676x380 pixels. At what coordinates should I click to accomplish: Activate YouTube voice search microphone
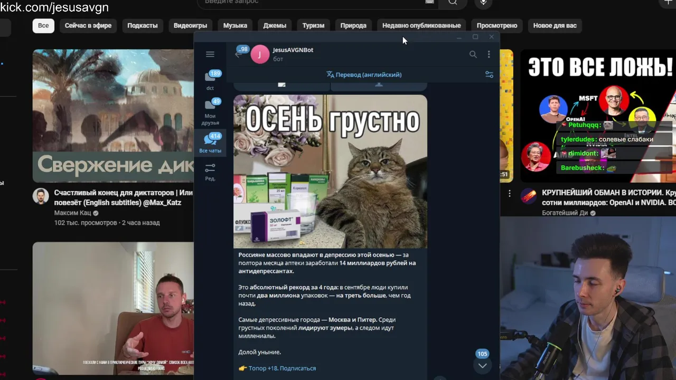(483, 3)
